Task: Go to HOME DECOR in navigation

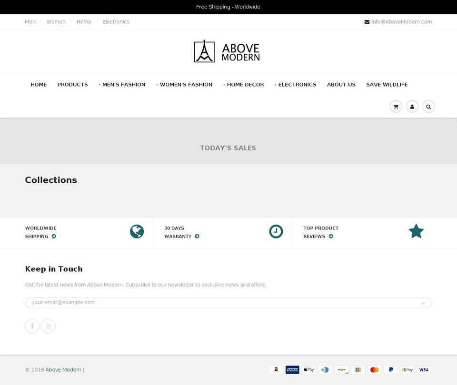Action: [x=244, y=85]
